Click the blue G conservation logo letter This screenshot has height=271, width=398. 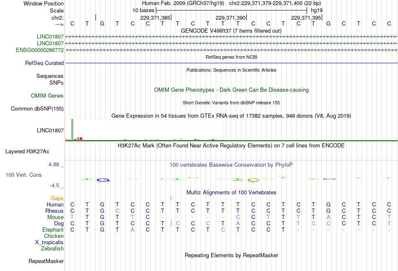click(x=103, y=180)
